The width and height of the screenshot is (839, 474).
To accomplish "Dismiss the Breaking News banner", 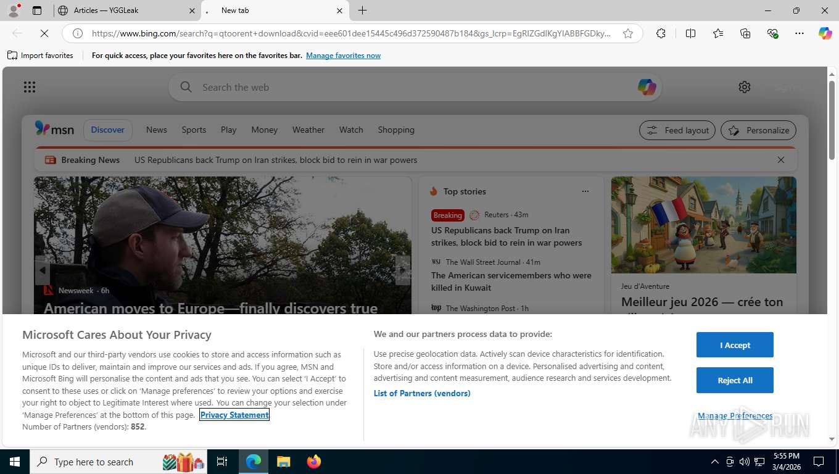I will click(x=781, y=160).
